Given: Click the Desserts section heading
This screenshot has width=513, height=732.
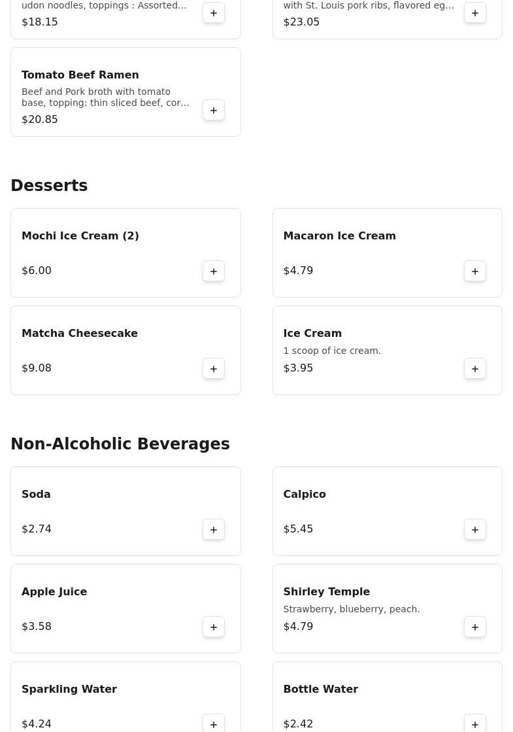Looking at the screenshot, I should coord(49,186).
